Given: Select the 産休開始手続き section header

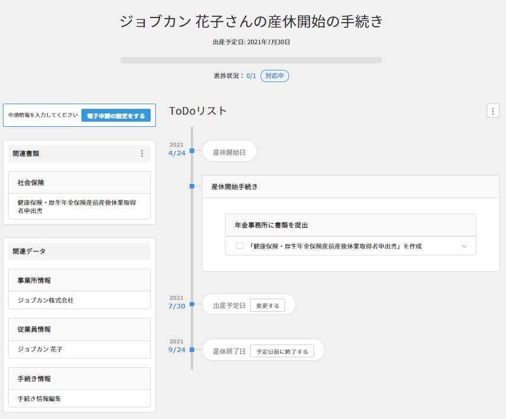Looking at the screenshot, I should (x=350, y=187).
